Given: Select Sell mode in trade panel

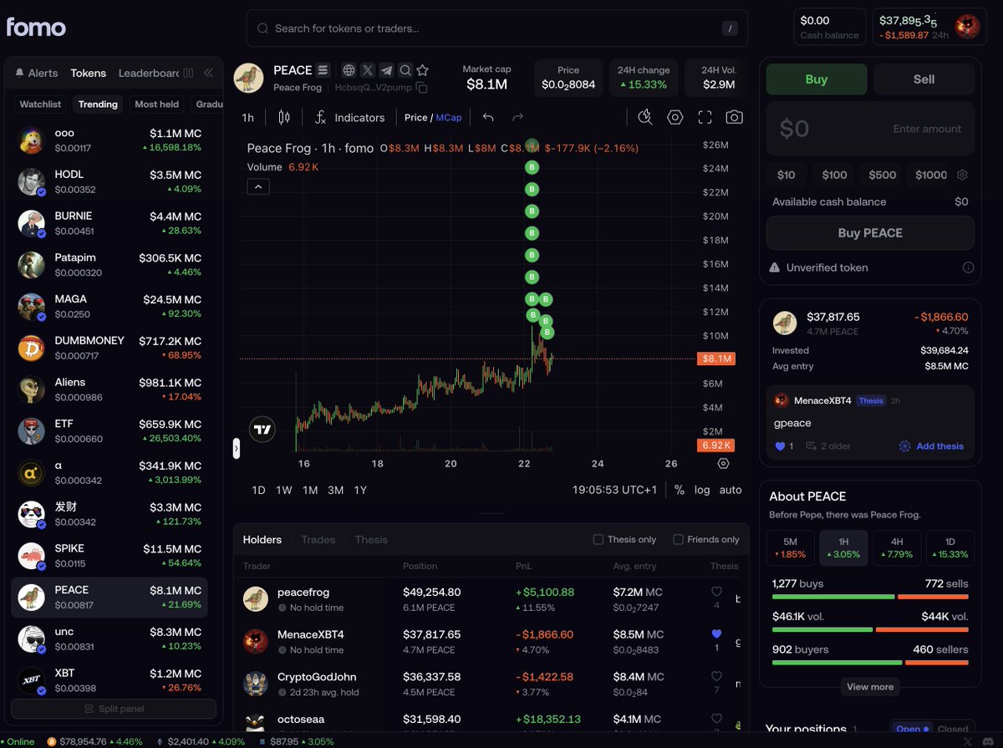Looking at the screenshot, I should [x=924, y=79].
